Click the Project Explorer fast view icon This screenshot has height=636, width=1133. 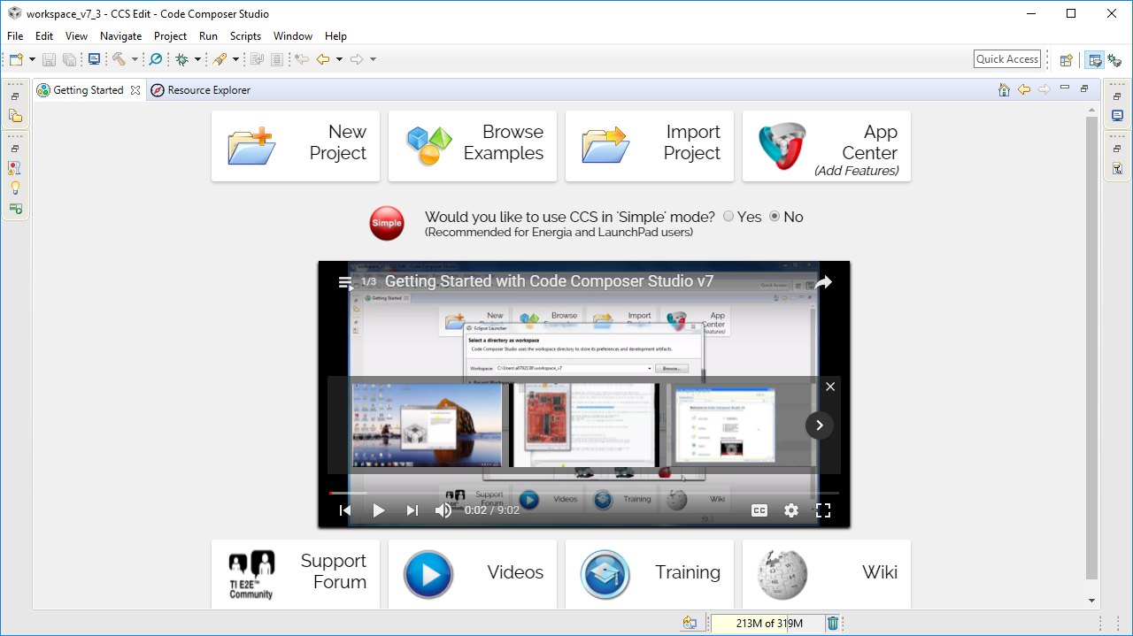coord(15,116)
